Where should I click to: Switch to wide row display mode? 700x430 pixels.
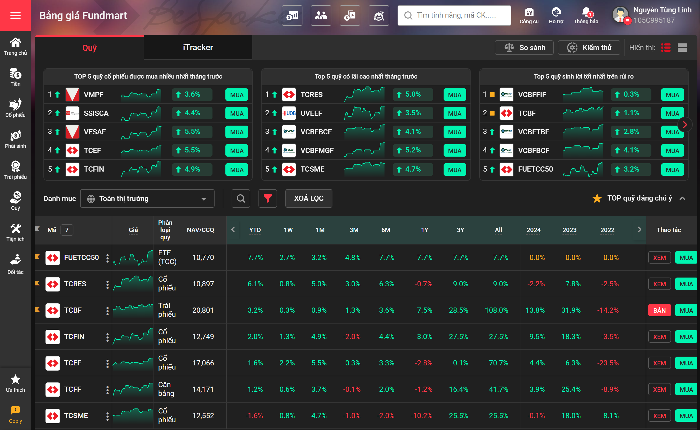682,48
